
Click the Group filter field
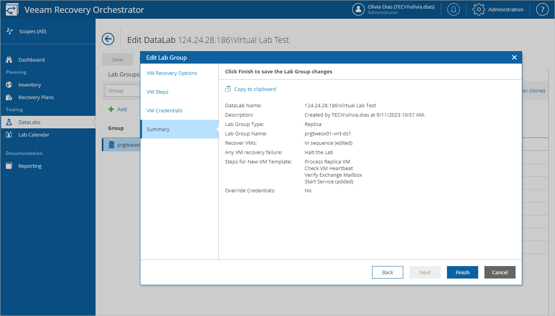tap(123, 90)
